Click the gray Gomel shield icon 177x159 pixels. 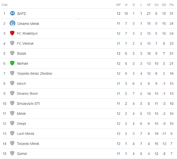pos(12,153)
